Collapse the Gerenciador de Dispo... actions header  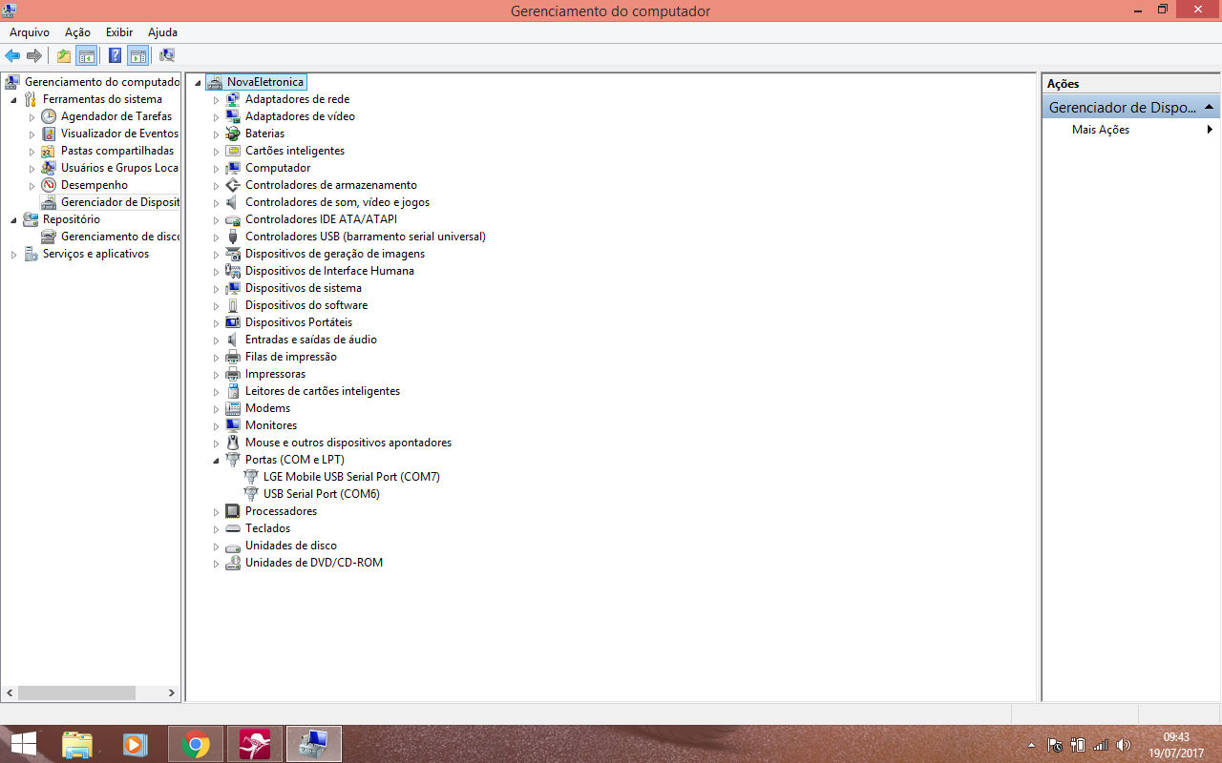pos(1210,107)
